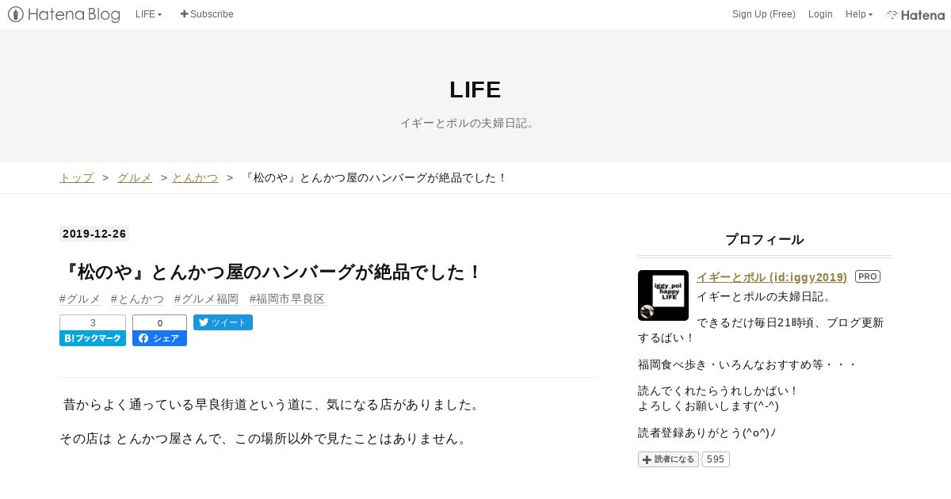Select the #グルメ福岡 tag
This screenshot has width=951, height=499.
click(x=206, y=299)
